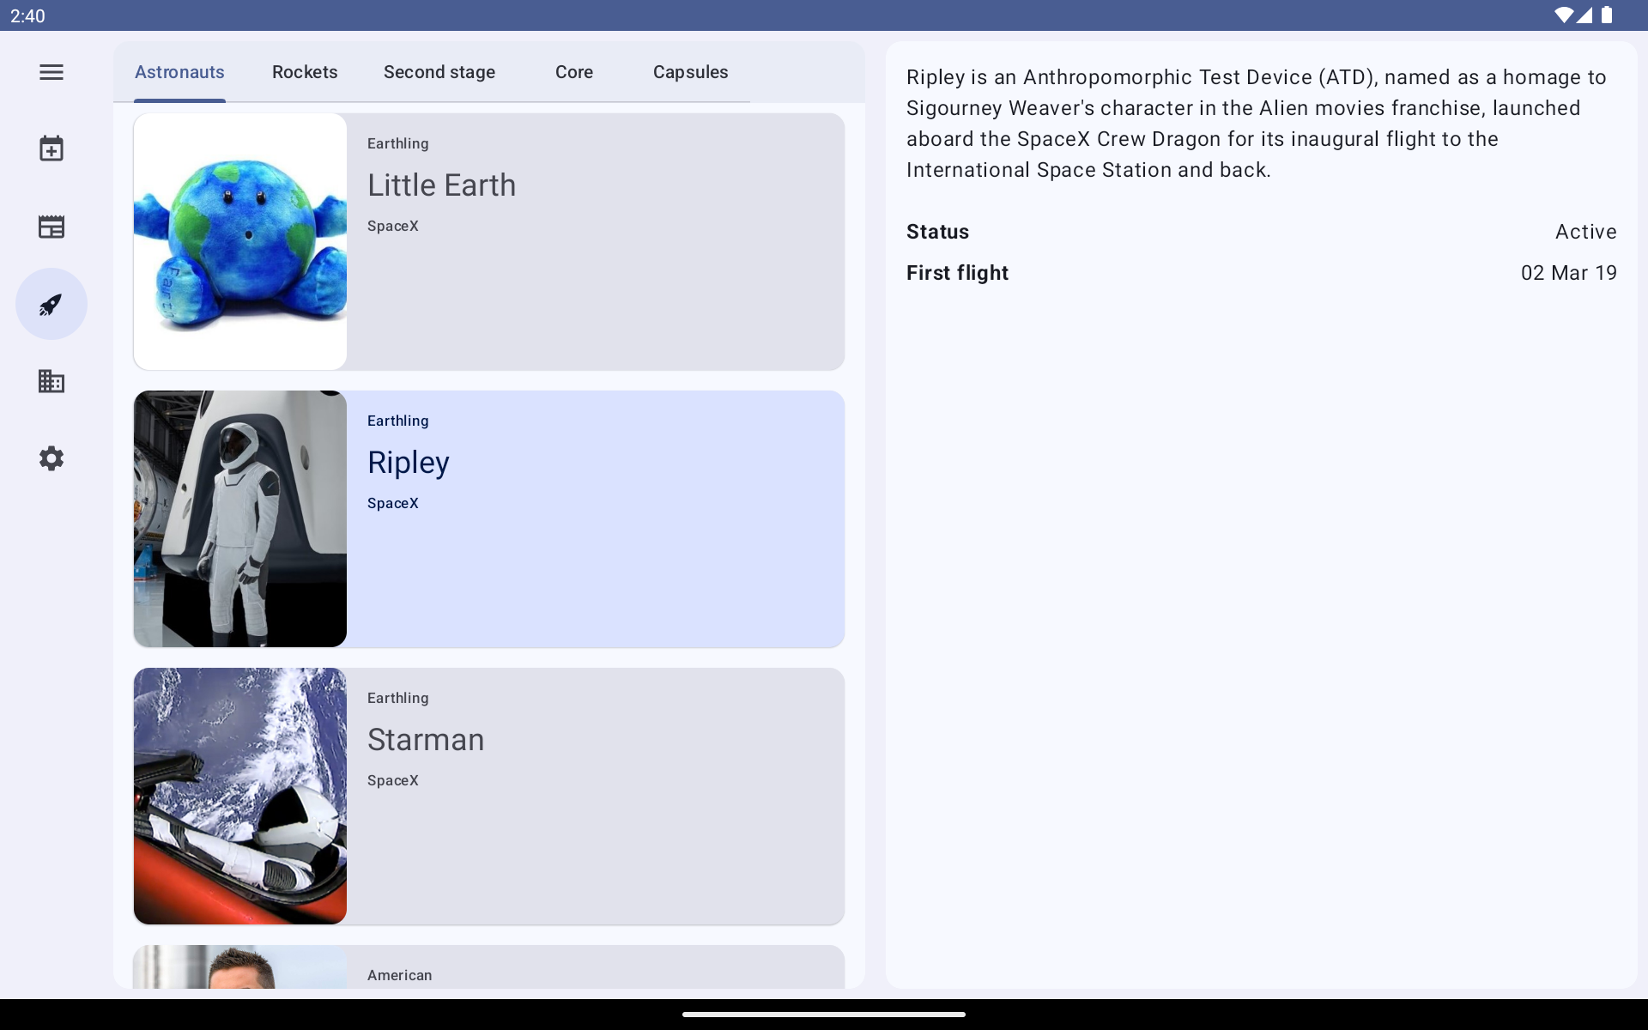Click the Ripley spacesuit photo thumbnail
Viewport: 1648px width, 1030px height.
[x=240, y=519]
